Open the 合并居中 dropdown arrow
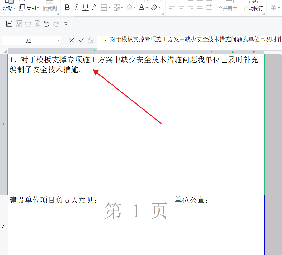 point(239,8)
